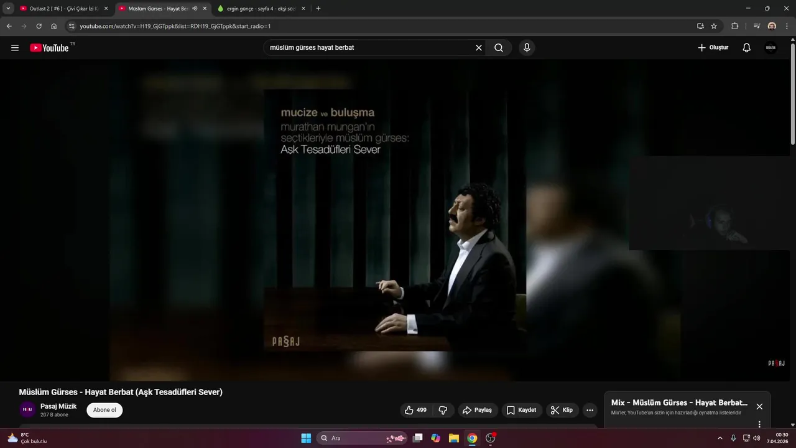Viewport: 796px width, 448px height.
Task: Clear the YouTube search query
Action: click(479, 48)
